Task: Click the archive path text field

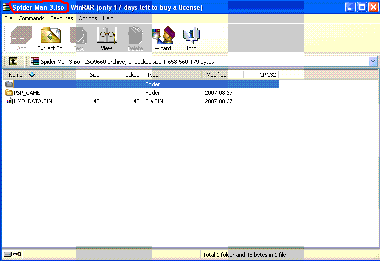Action: pyautogui.click(x=203, y=61)
